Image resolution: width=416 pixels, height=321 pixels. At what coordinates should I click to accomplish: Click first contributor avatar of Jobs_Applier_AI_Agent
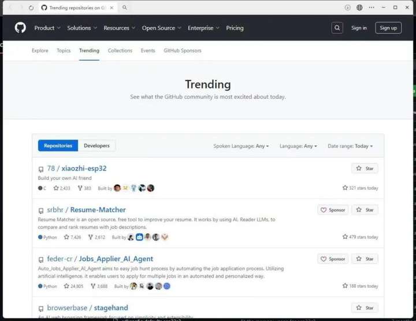(133, 286)
